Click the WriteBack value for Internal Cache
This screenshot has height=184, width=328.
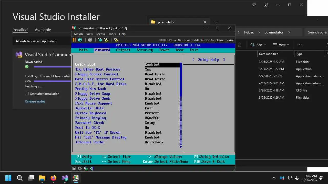(154, 142)
